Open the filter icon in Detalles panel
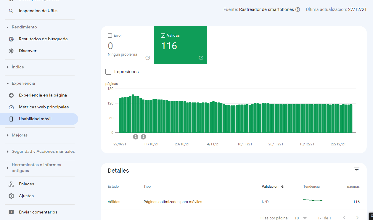 (357, 169)
